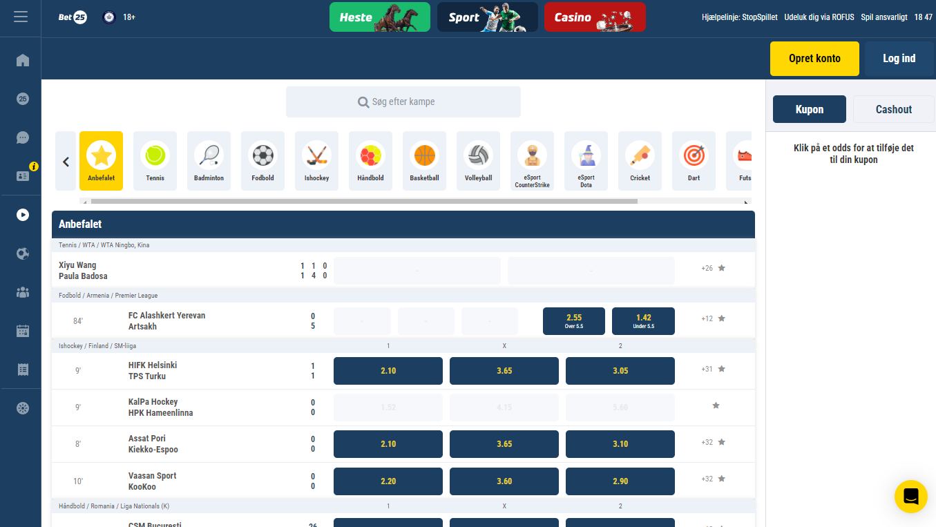Switch to the Cashout tab
This screenshot has width=936, height=527.
(x=893, y=109)
